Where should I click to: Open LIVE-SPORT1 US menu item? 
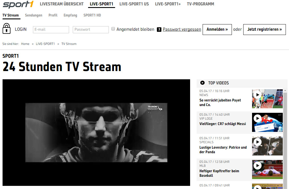point(134,4)
